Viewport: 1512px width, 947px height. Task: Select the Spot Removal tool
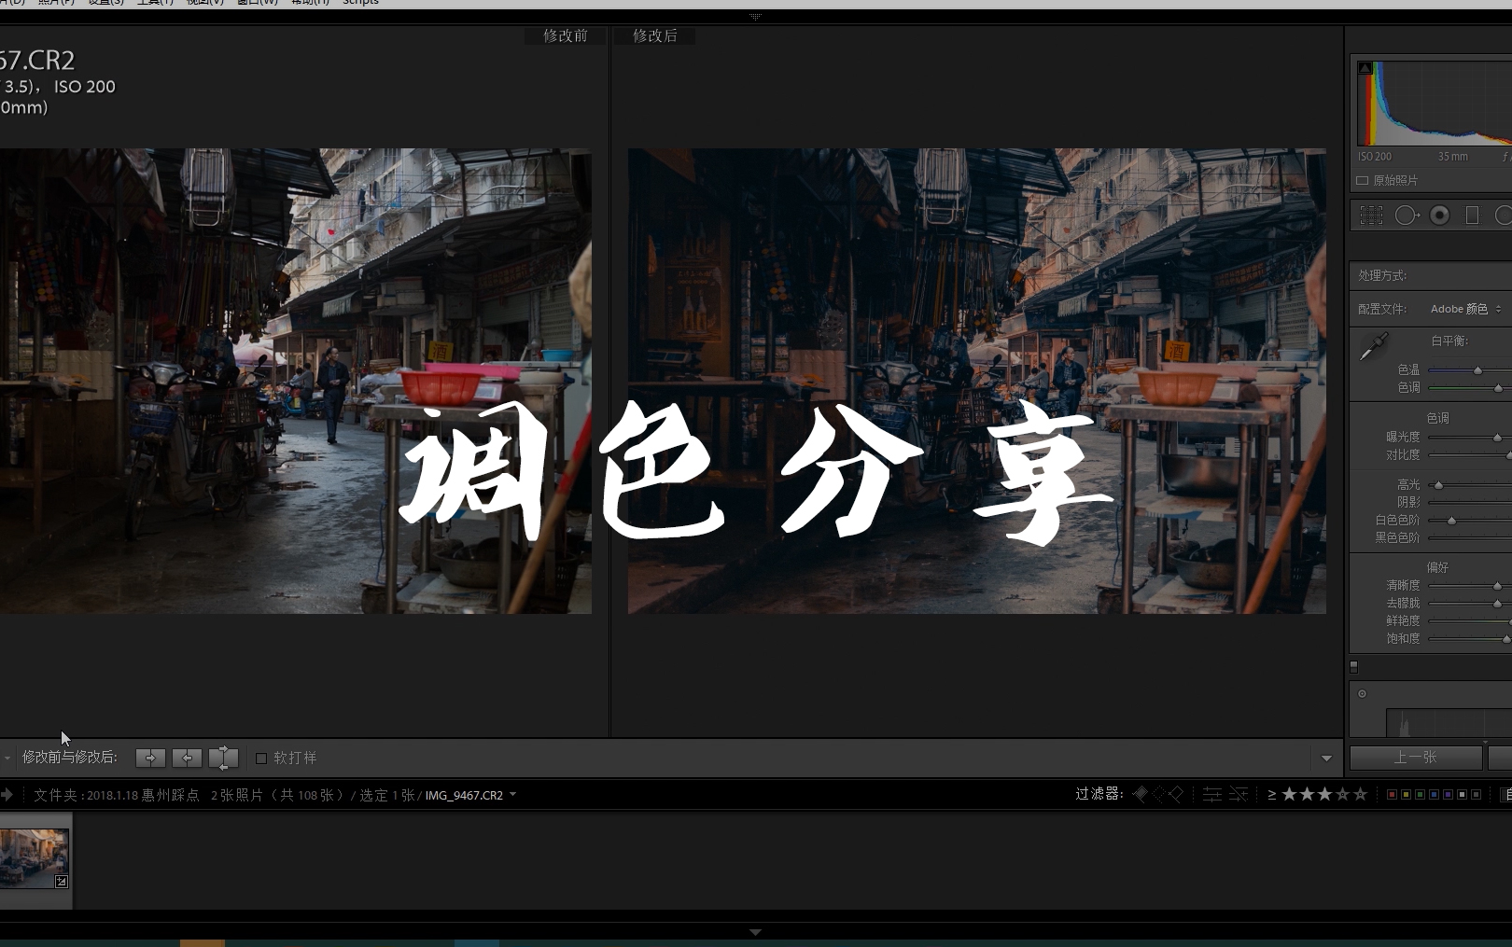click(1407, 216)
